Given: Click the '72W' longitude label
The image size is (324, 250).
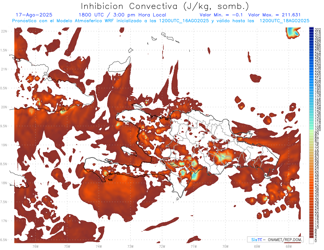Looking at the screenshot, I should [162, 246].
